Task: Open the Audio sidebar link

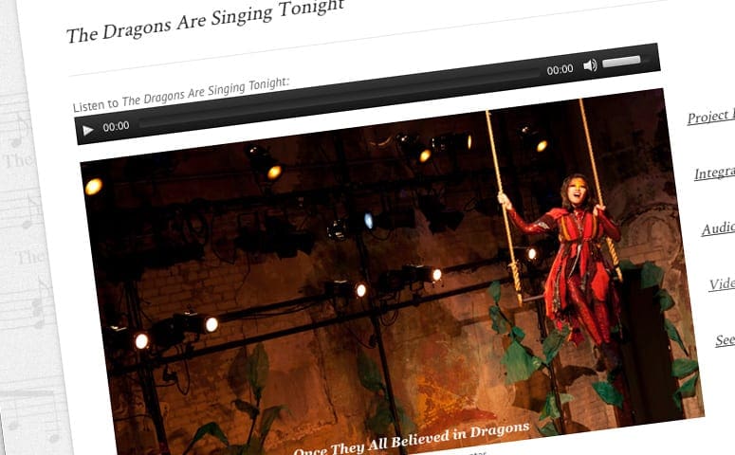Action: click(x=718, y=228)
